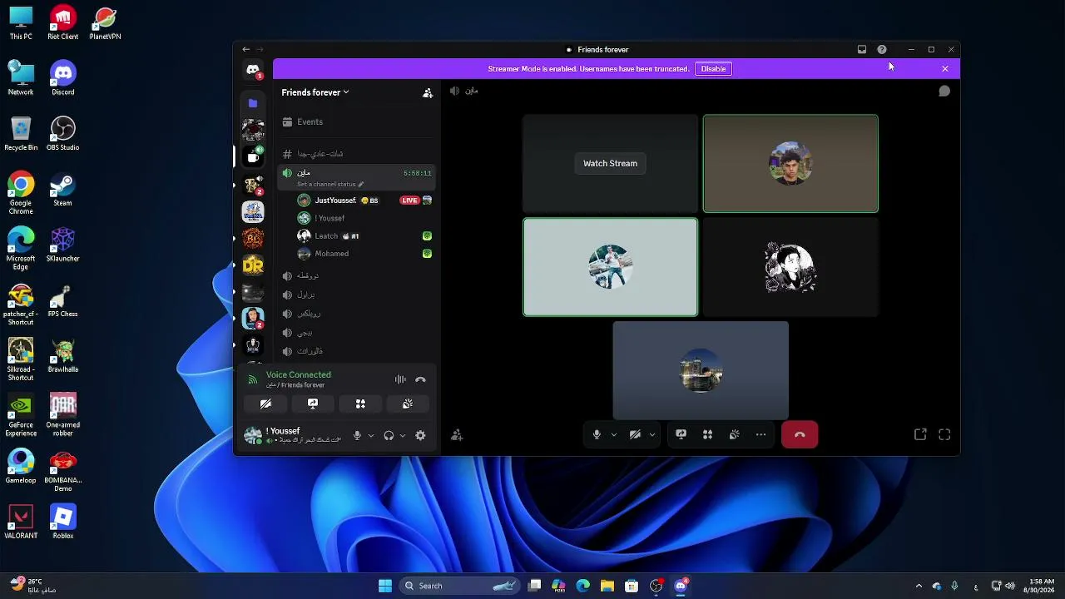Open Events in channel list
Screen dimensions: 1065x599
358,121
